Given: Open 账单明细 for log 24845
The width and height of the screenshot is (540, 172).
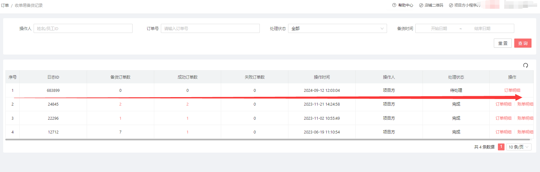Looking at the screenshot, I should tap(525, 104).
